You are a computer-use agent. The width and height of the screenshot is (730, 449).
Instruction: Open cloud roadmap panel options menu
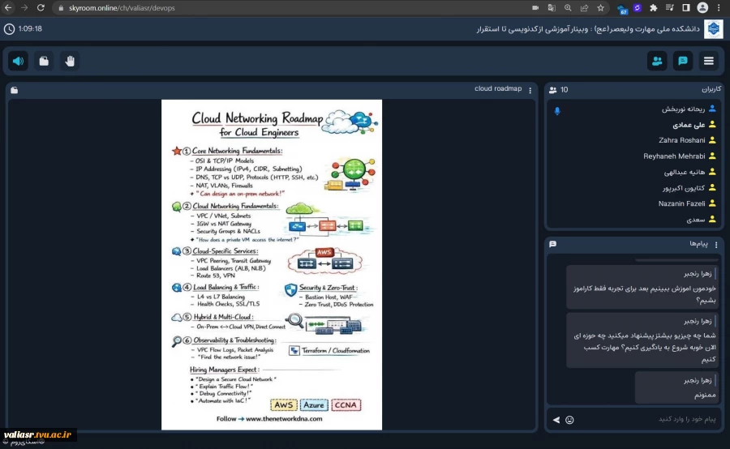coord(530,91)
